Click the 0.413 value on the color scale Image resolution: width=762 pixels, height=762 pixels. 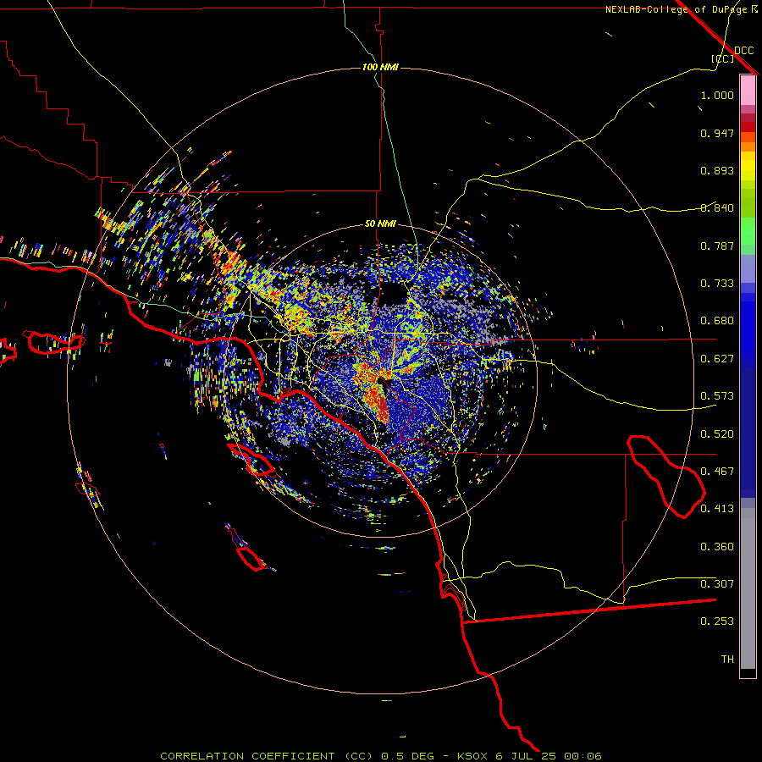(x=717, y=509)
